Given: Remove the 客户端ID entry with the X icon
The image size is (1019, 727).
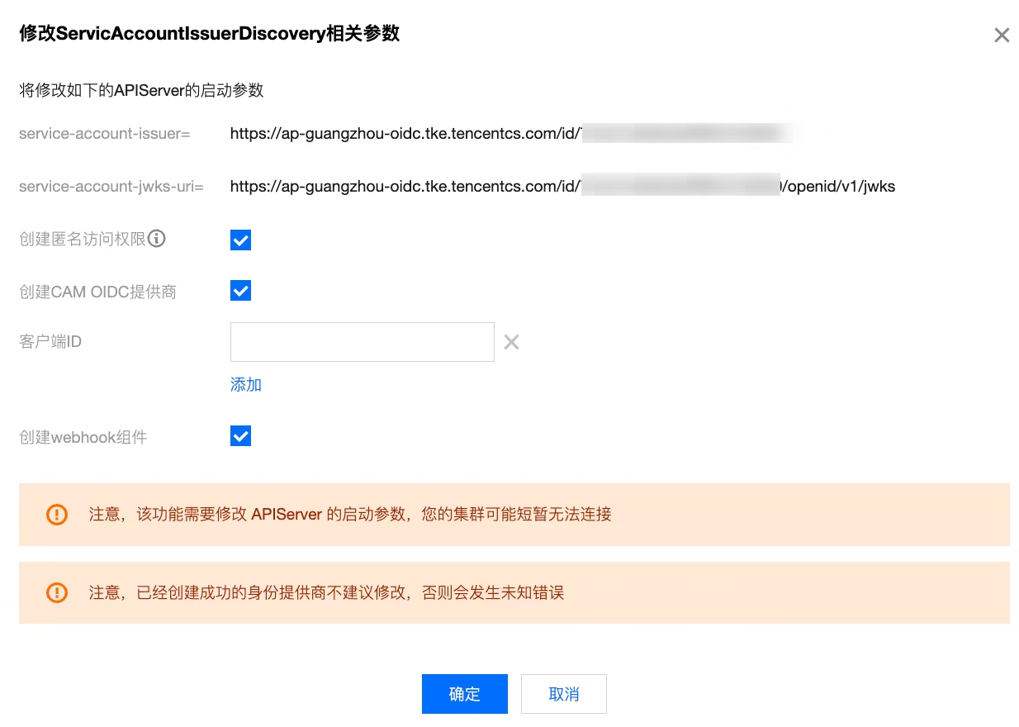Looking at the screenshot, I should click(511, 342).
